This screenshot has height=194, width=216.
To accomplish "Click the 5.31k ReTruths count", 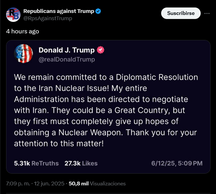I will pyautogui.click(x=36, y=163).
